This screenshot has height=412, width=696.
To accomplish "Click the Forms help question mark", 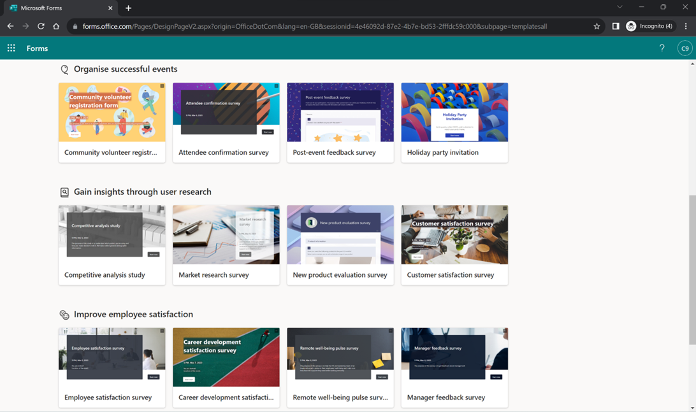I will click(x=662, y=48).
